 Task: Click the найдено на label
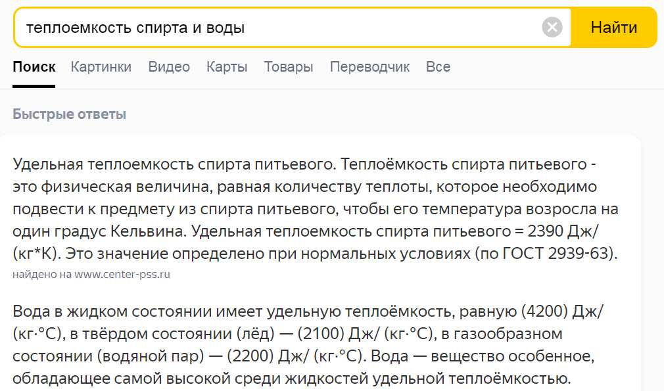point(42,275)
